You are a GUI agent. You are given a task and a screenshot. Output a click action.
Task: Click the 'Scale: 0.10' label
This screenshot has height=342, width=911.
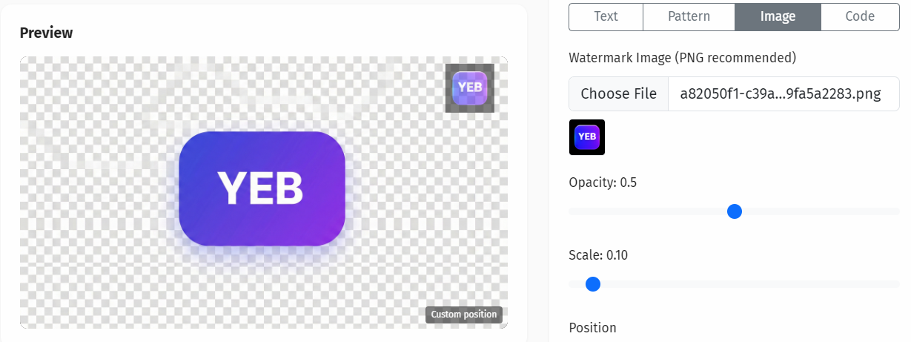[598, 255]
